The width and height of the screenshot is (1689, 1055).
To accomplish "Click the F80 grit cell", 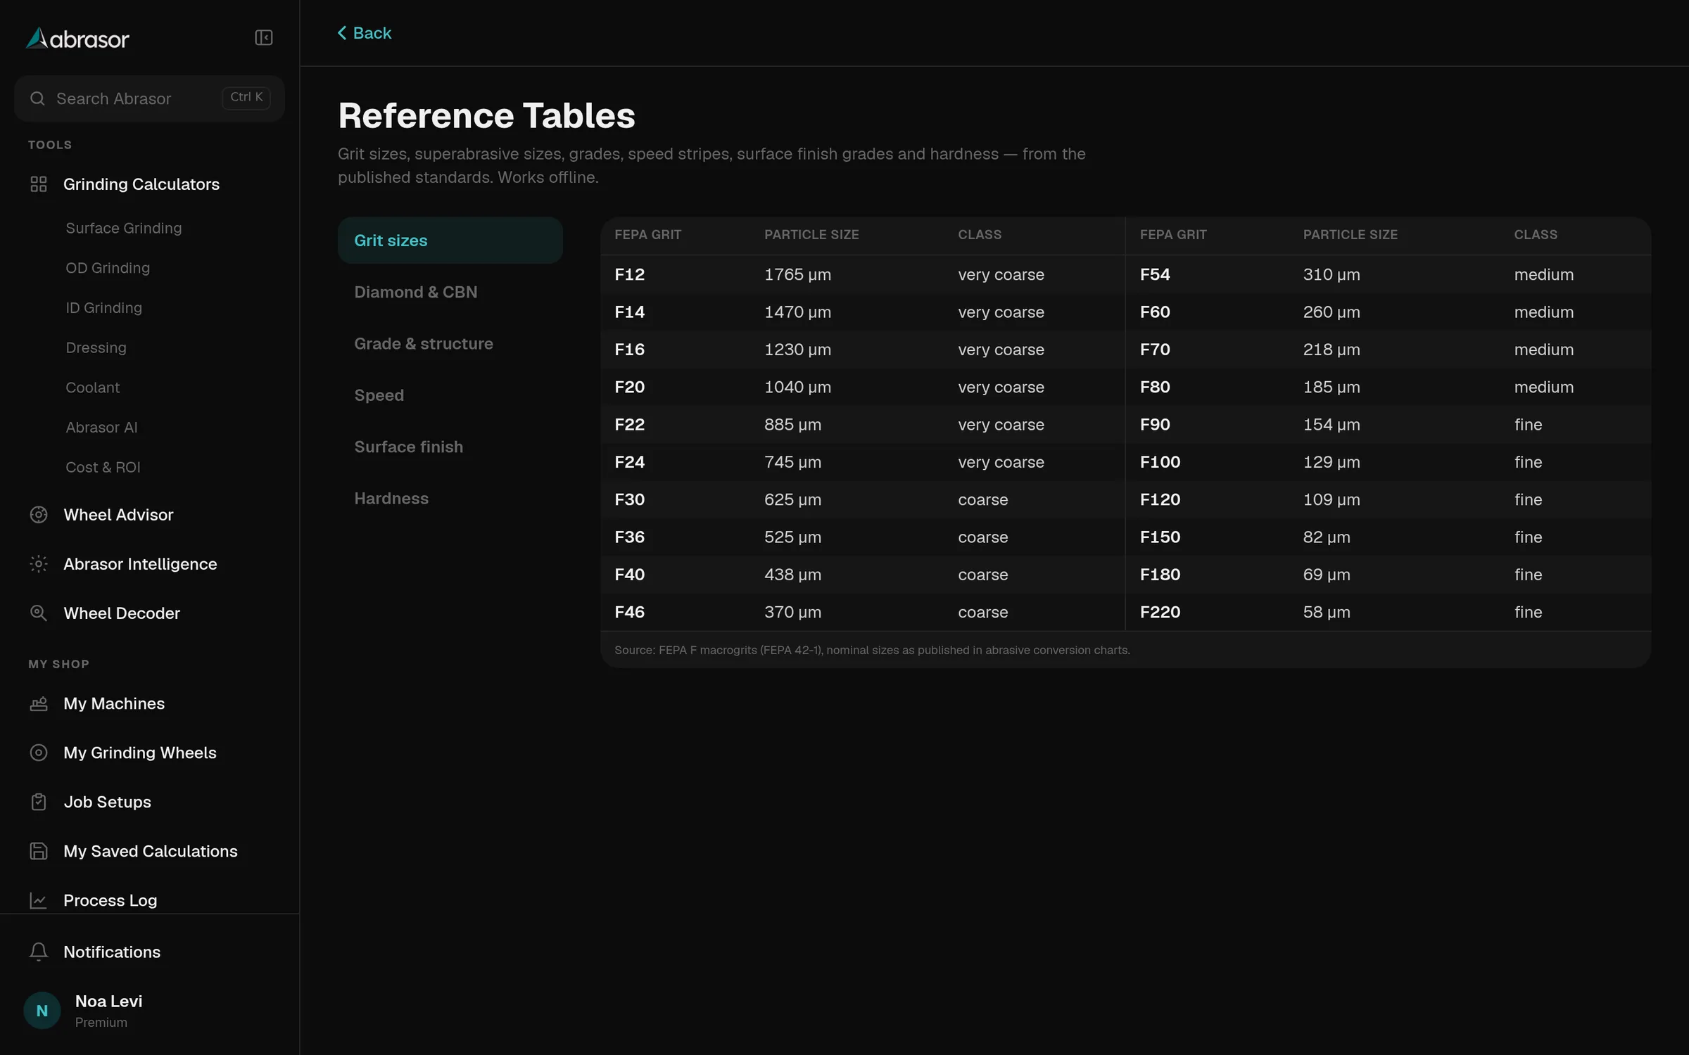I will click(1155, 387).
